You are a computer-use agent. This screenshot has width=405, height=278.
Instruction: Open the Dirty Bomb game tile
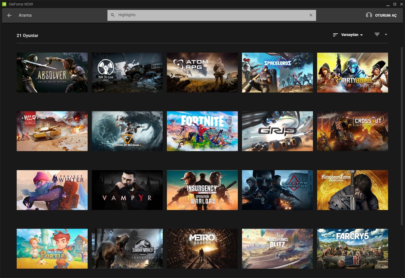click(353, 72)
